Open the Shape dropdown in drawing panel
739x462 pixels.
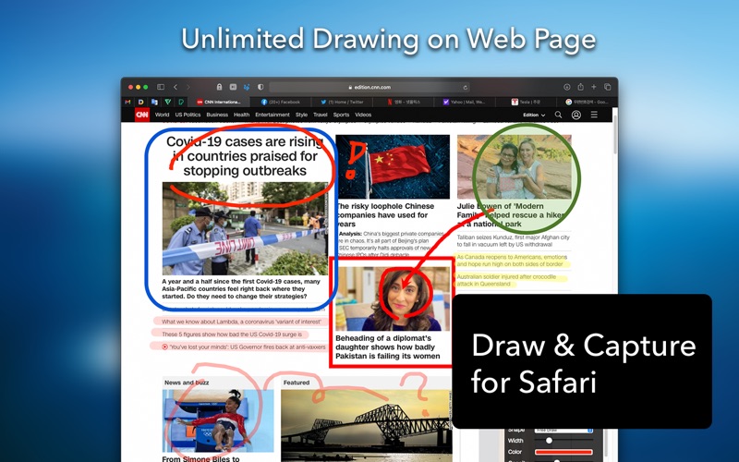coord(563,430)
